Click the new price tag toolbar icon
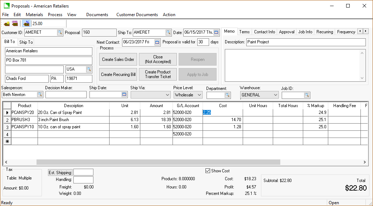The image size is (373, 206). 7,24
